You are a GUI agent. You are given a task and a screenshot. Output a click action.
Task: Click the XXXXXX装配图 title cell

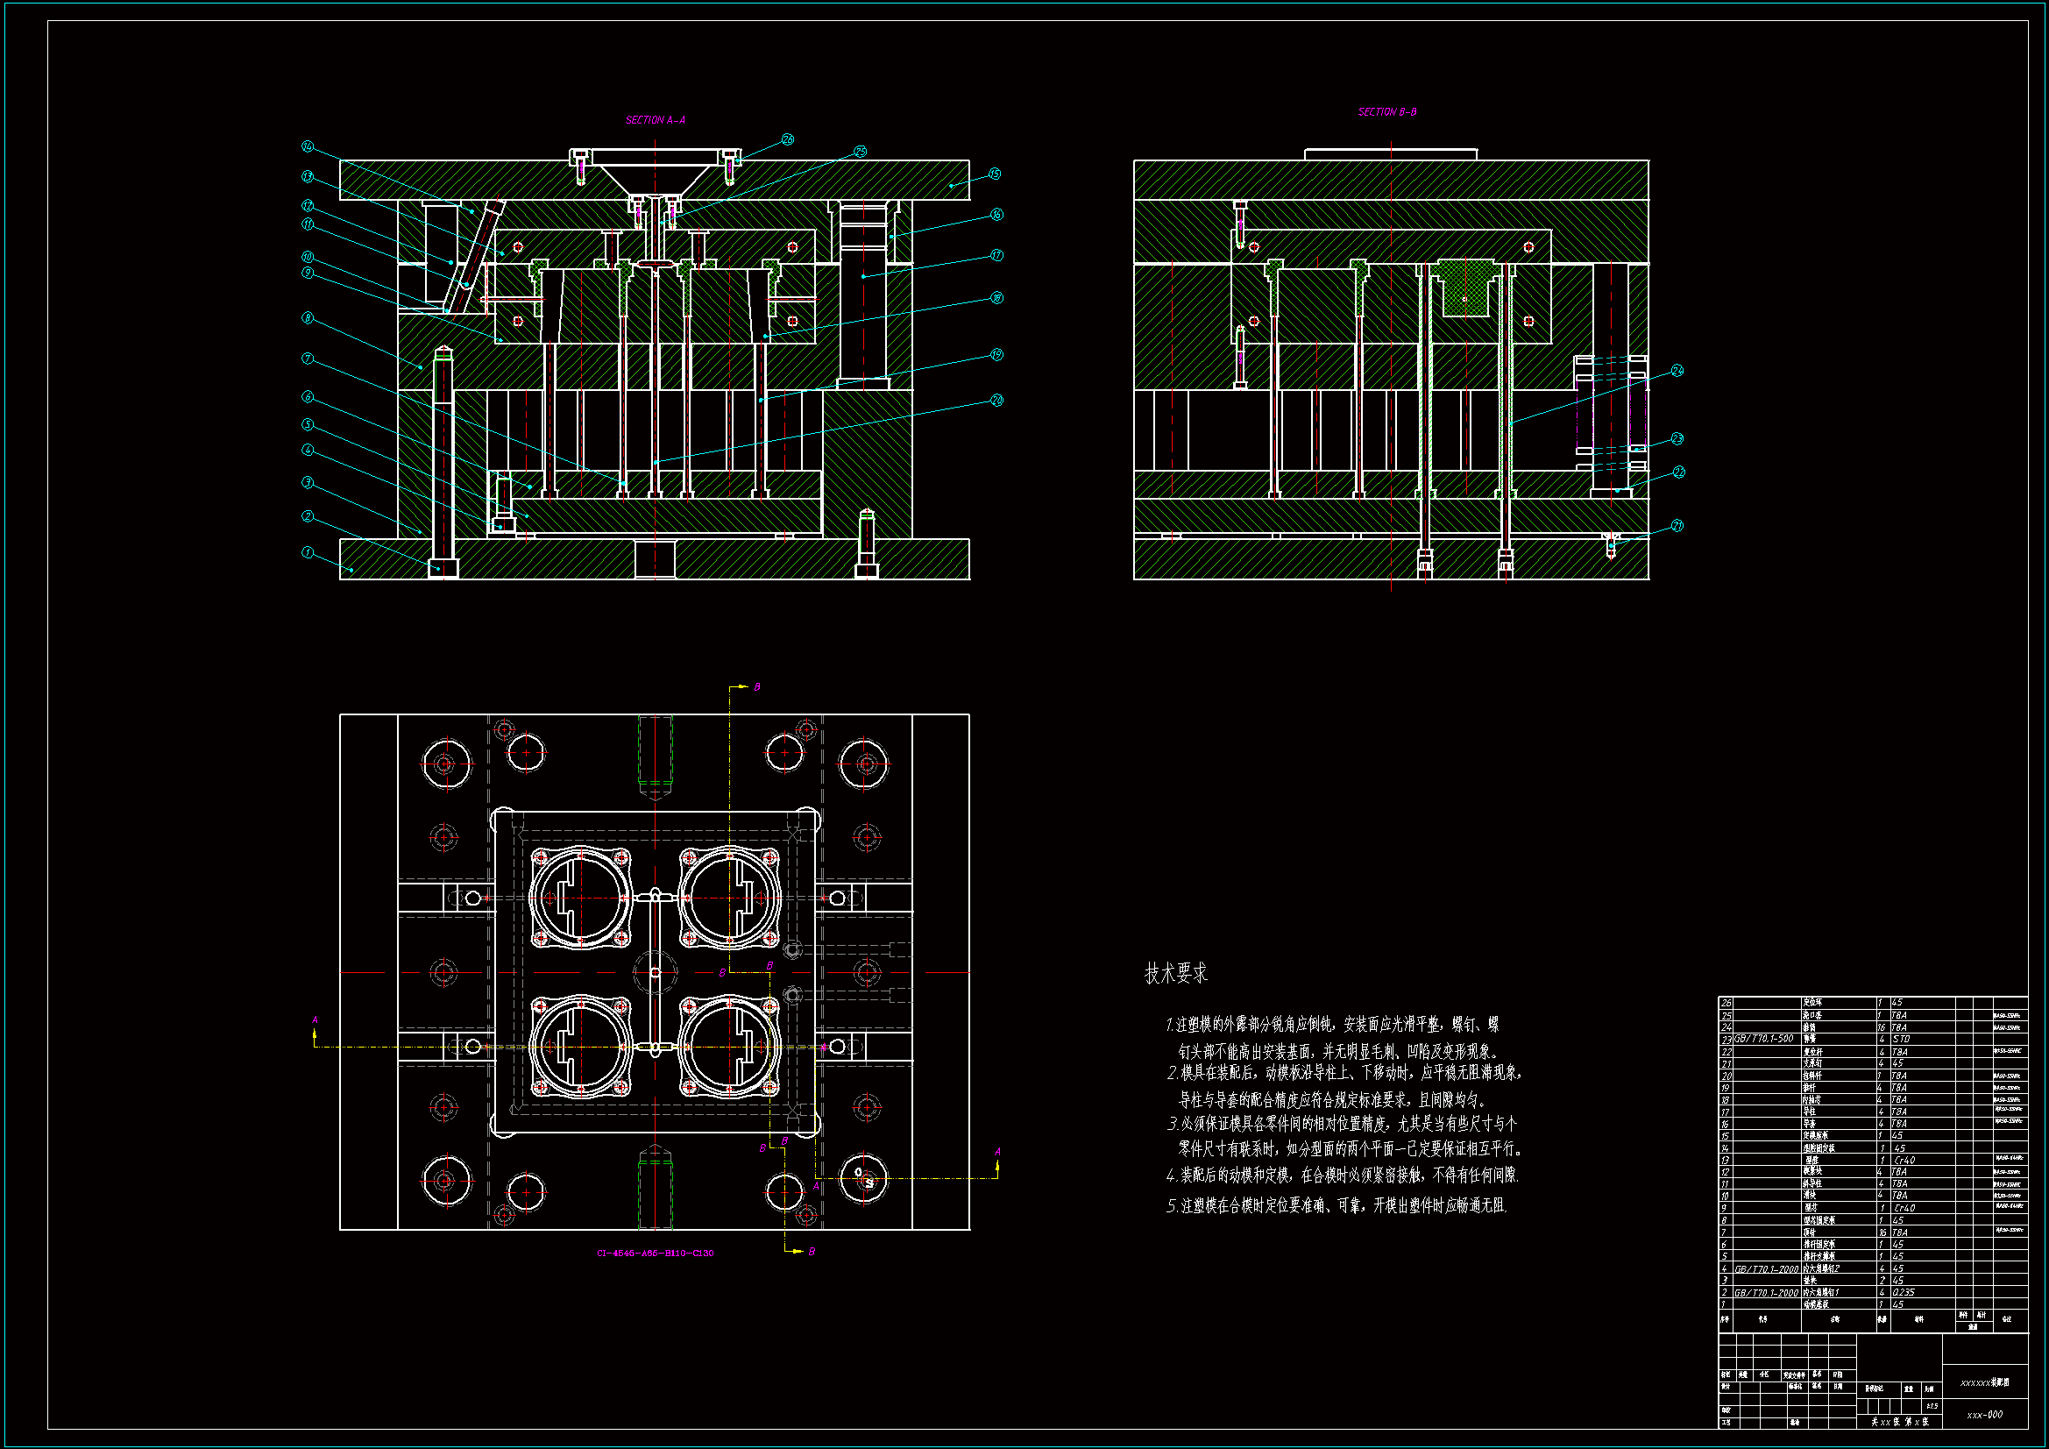pos(1985,1382)
